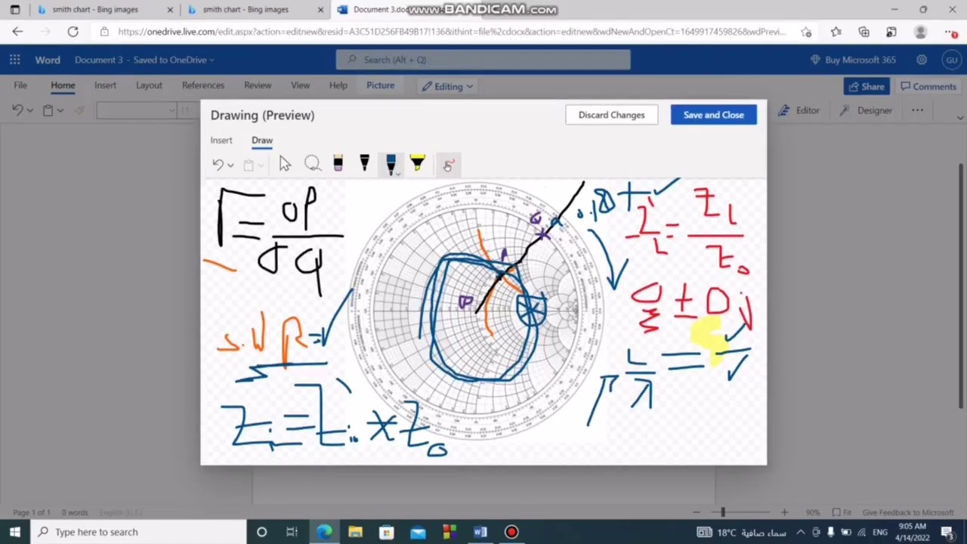967x544 pixels.
Task: Click Give Feedback to Microsoft link
Action: pyautogui.click(x=908, y=512)
